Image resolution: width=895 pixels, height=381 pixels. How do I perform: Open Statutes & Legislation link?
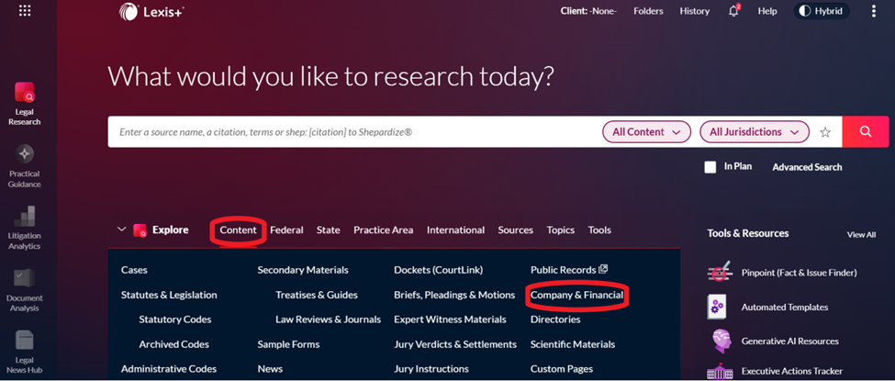pos(169,295)
